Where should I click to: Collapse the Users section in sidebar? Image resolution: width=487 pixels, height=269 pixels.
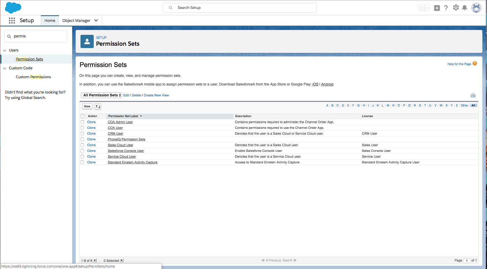pyautogui.click(x=5, y=50)
